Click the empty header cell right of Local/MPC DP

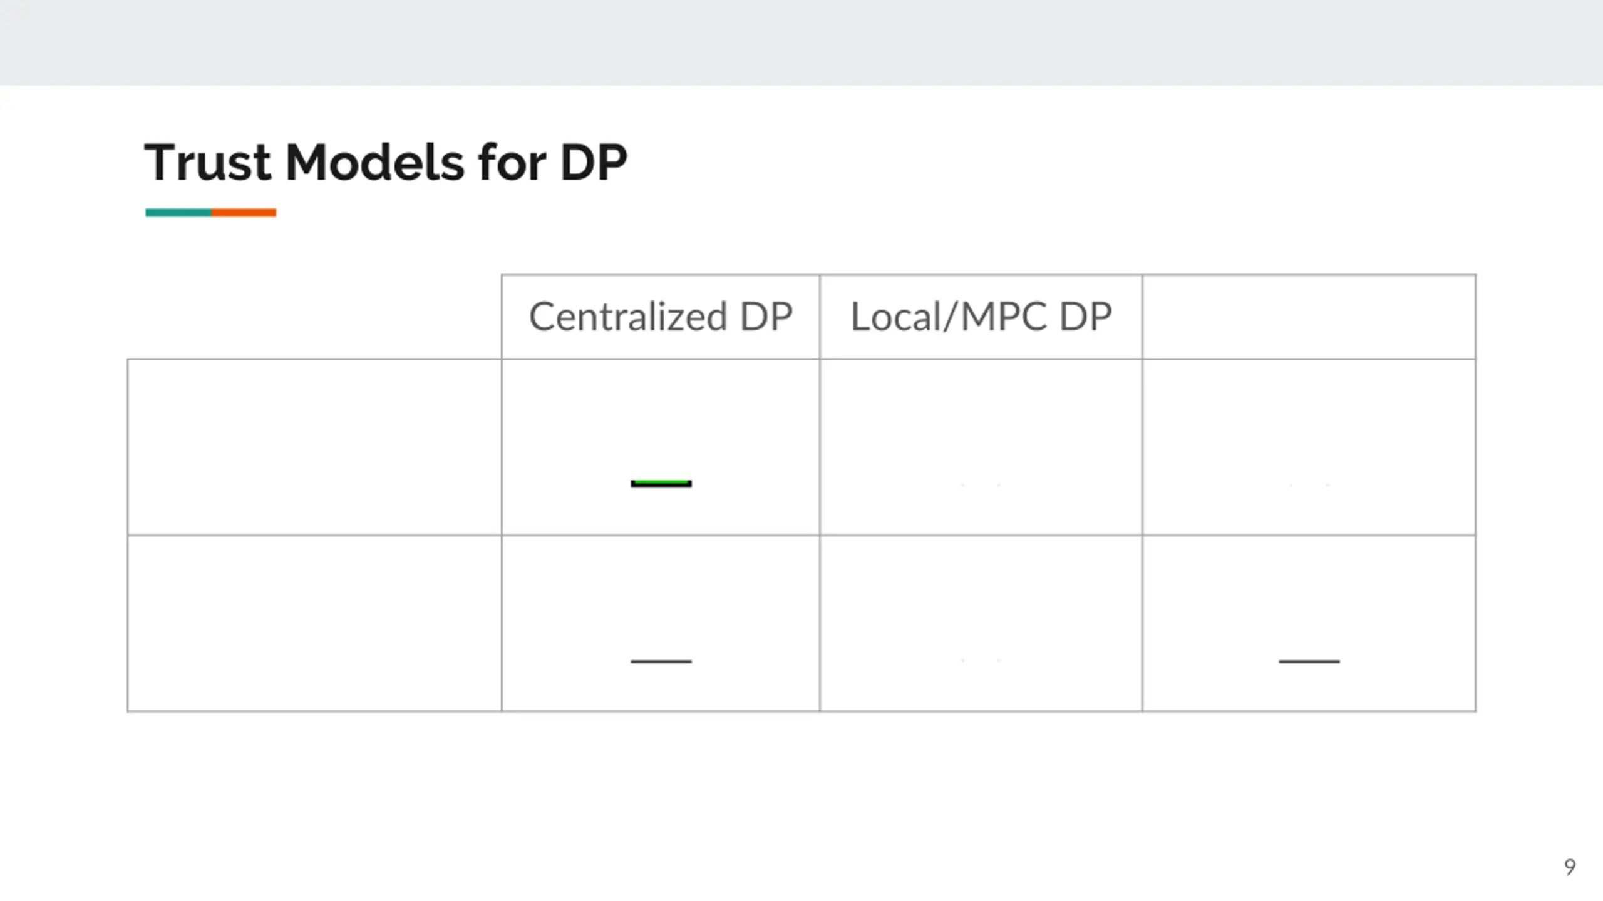[x=1309, y=317]
